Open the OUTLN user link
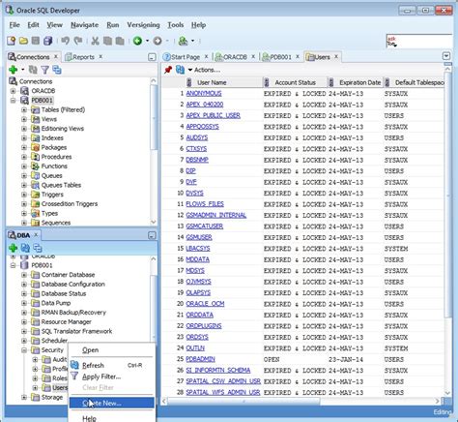458x422 pixels. coord(195,348)
